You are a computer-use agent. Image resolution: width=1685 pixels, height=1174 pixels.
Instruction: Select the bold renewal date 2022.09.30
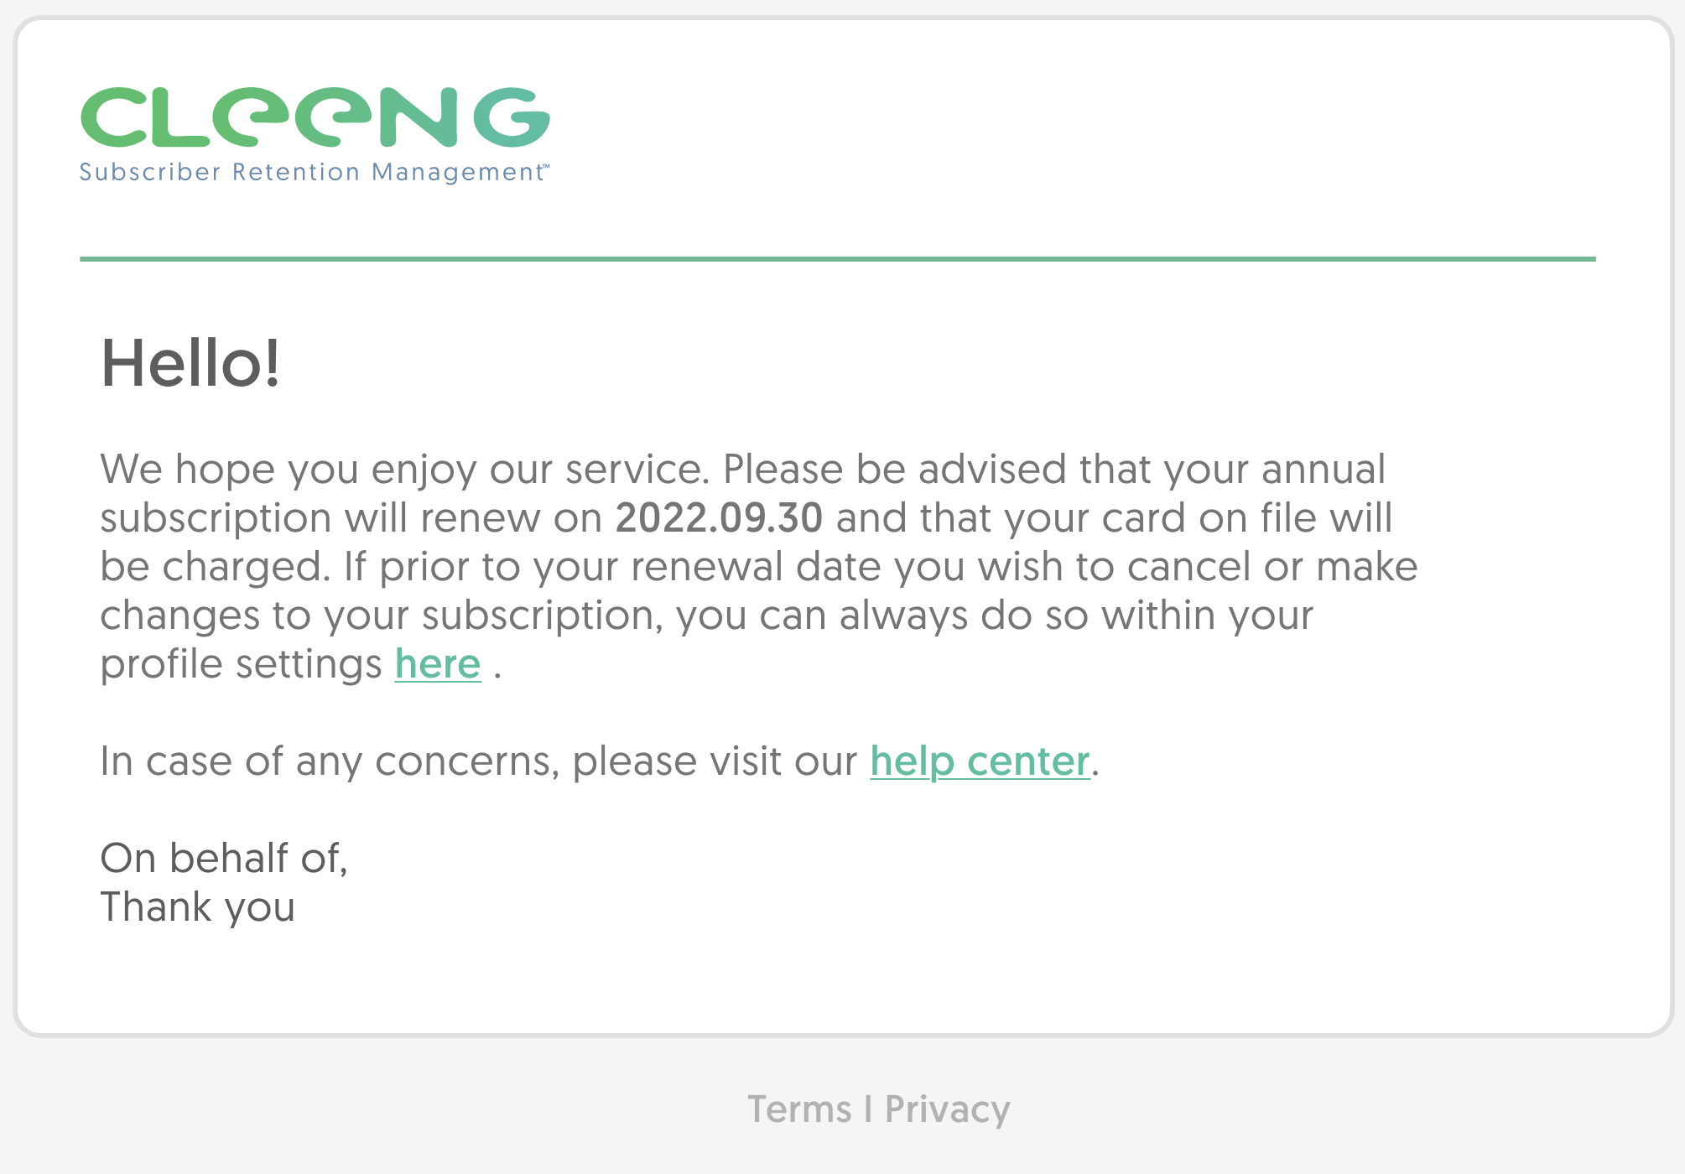click(719, 517)
